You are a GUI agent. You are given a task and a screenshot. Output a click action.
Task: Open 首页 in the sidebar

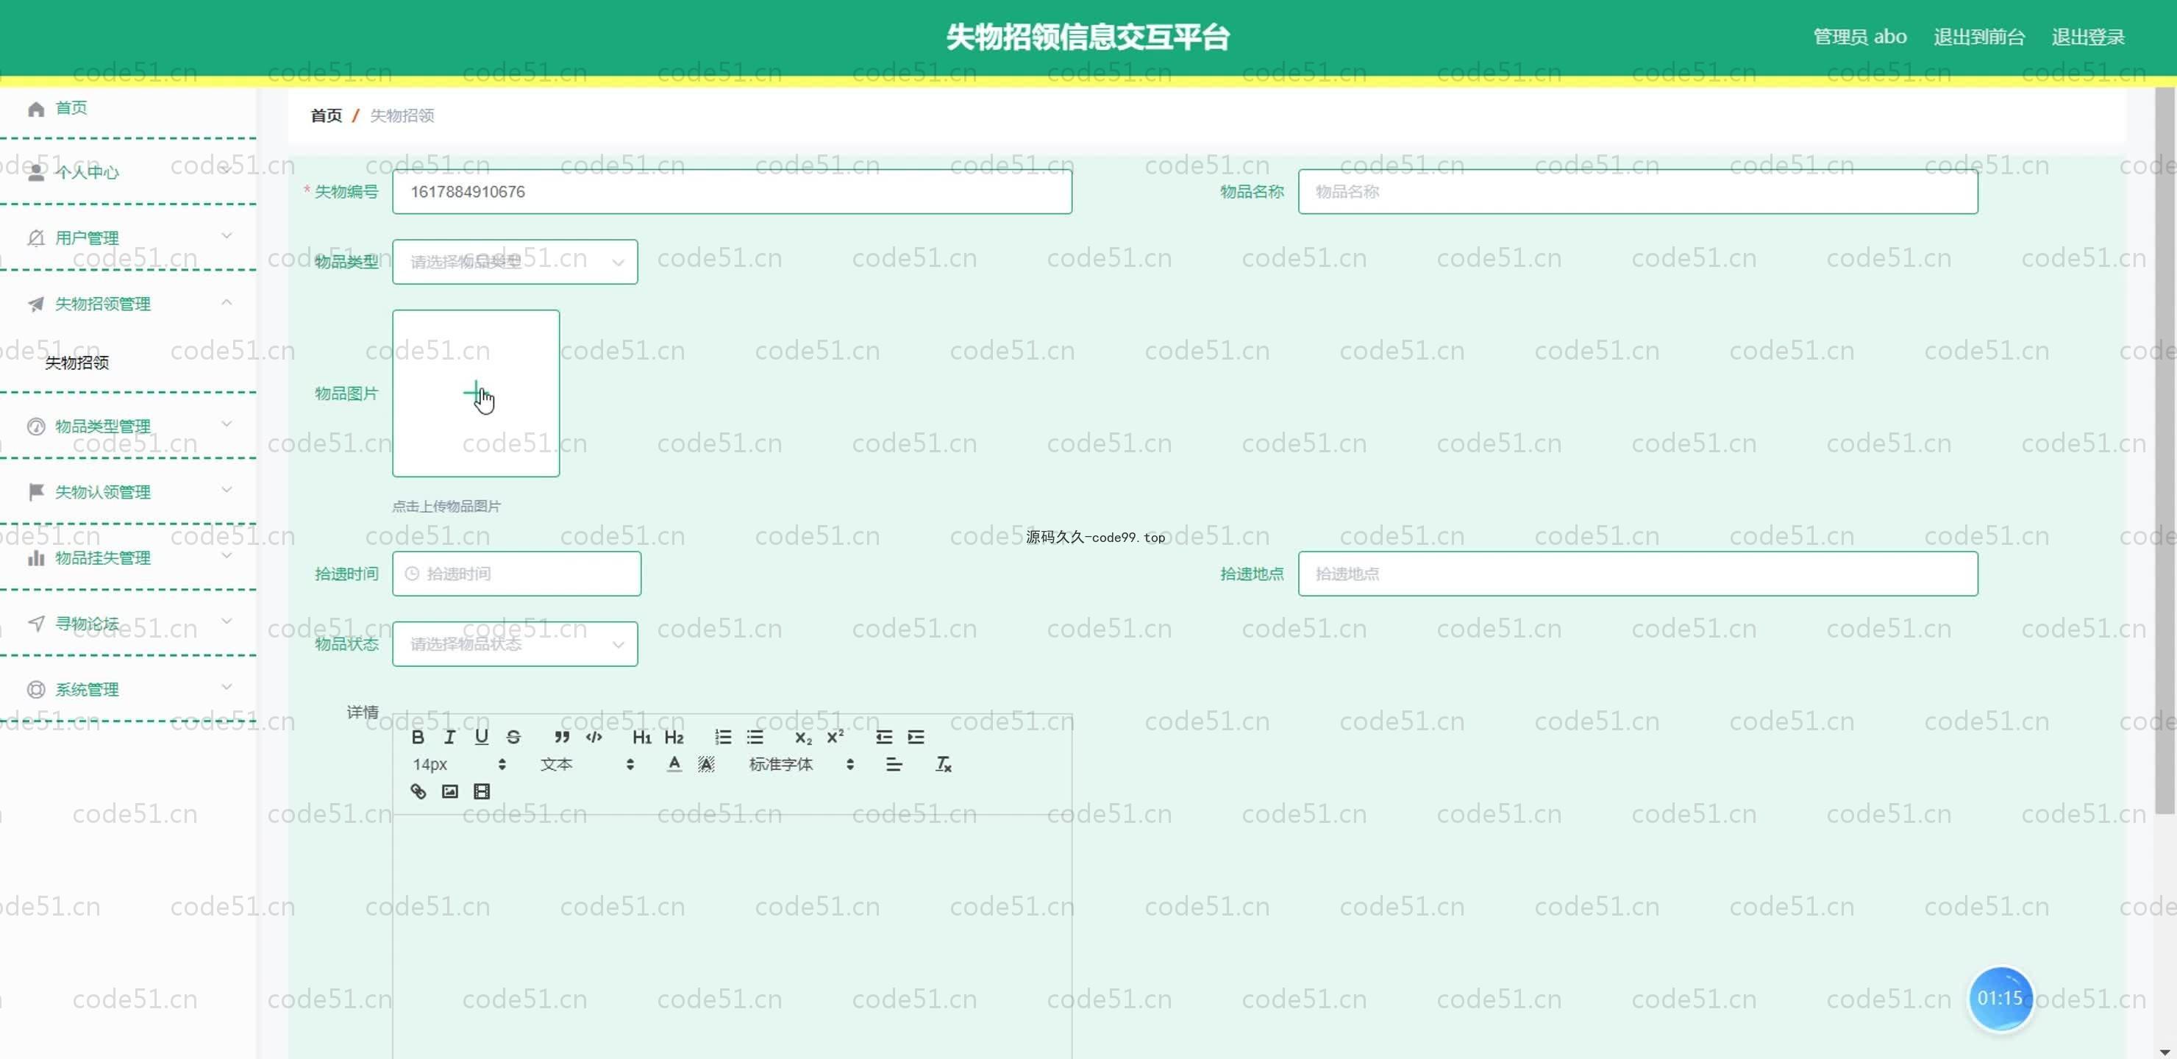(71, 107)
